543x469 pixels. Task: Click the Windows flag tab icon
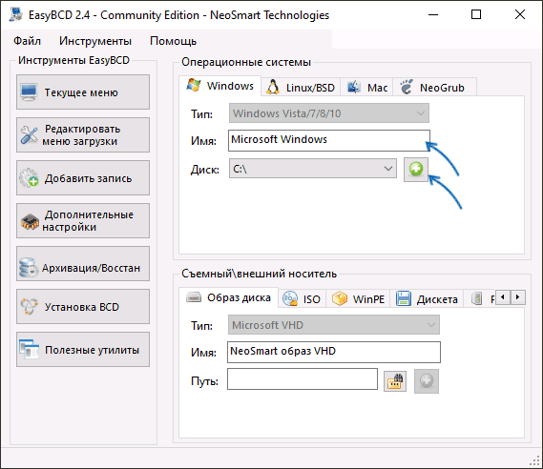point(193,85)
